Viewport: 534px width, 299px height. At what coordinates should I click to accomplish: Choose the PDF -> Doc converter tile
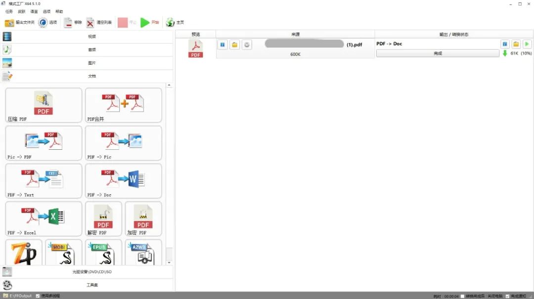(123, 181)
